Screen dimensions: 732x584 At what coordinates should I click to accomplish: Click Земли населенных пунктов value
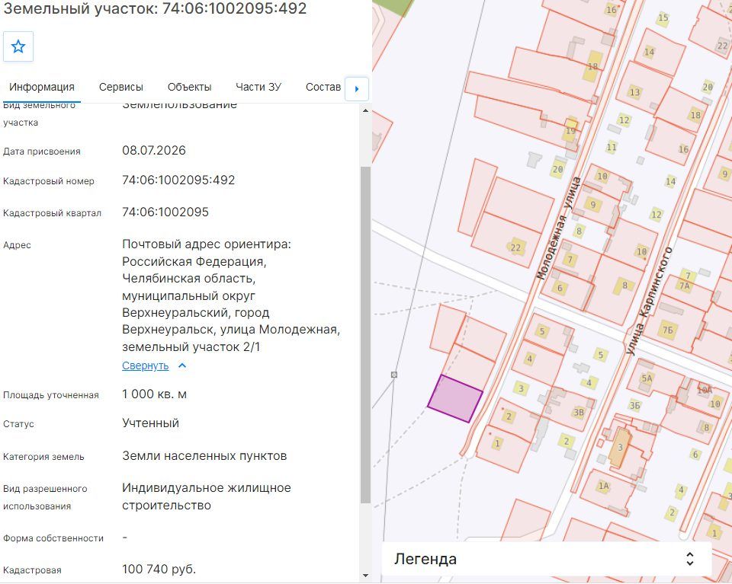coord(204,456)
